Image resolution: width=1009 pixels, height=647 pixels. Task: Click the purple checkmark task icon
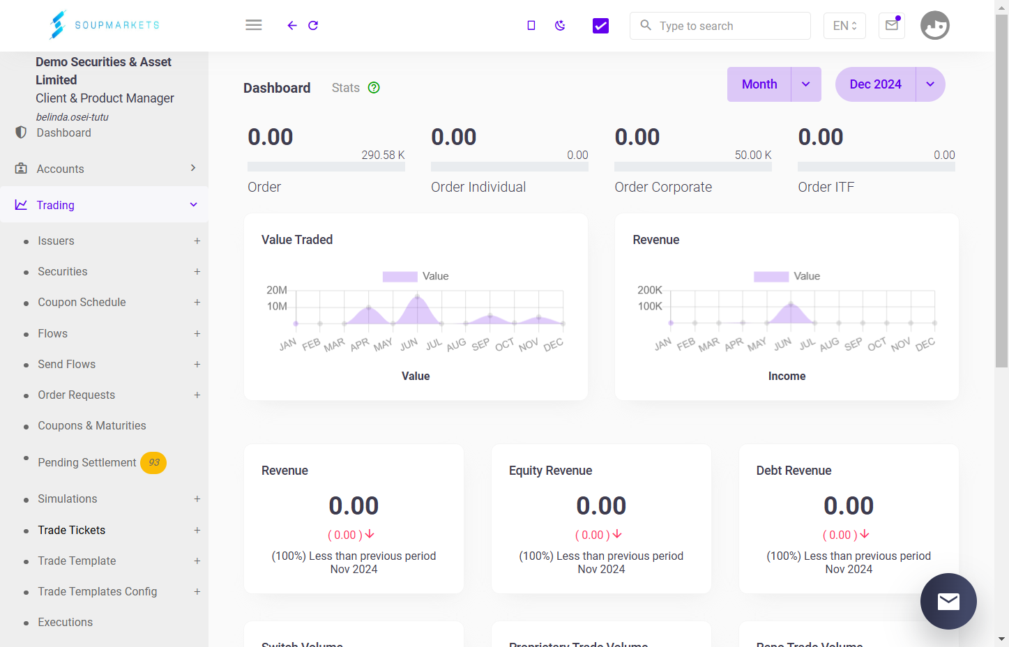600,26
